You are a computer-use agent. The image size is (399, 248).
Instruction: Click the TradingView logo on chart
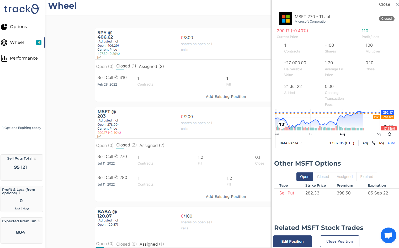coord(282,125)
